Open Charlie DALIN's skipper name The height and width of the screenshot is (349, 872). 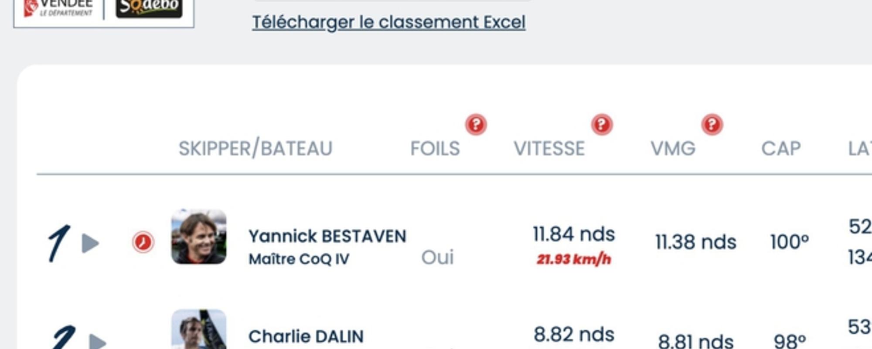coord(306,336)
